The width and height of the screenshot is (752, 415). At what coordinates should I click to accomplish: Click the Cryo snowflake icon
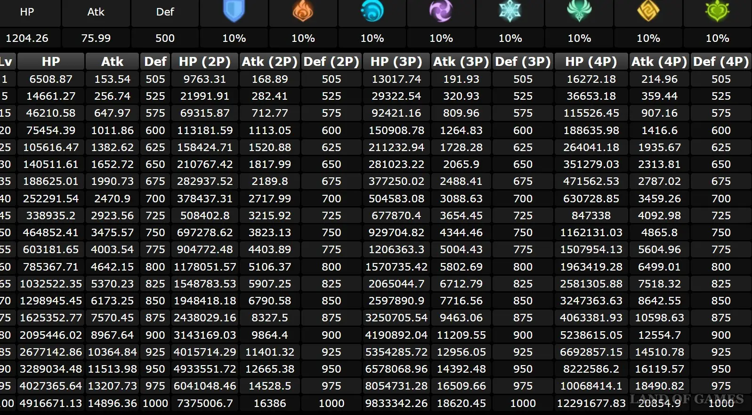click(510, 11)
